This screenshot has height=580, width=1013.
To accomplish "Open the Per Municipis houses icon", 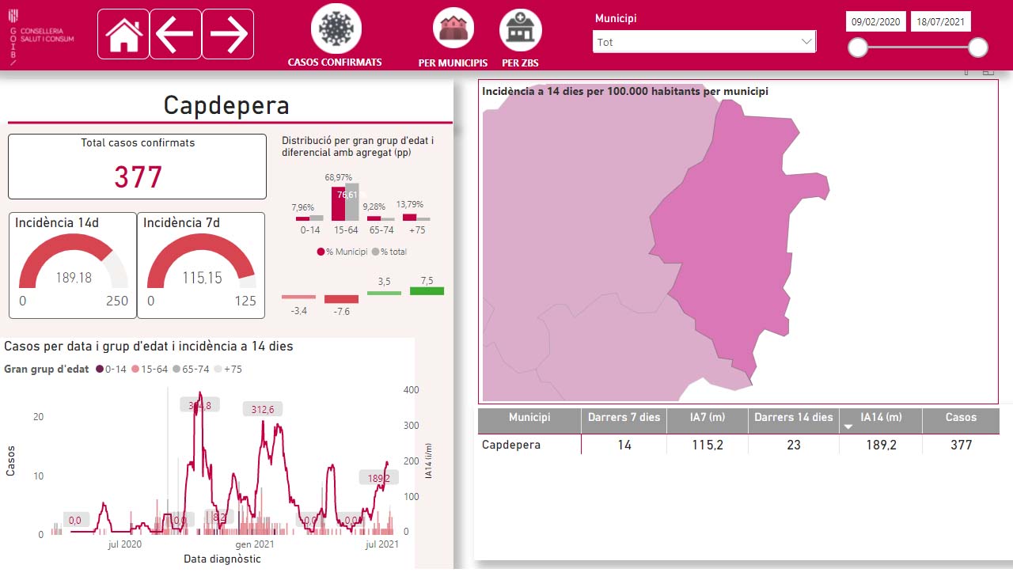I will coord(453,28).
